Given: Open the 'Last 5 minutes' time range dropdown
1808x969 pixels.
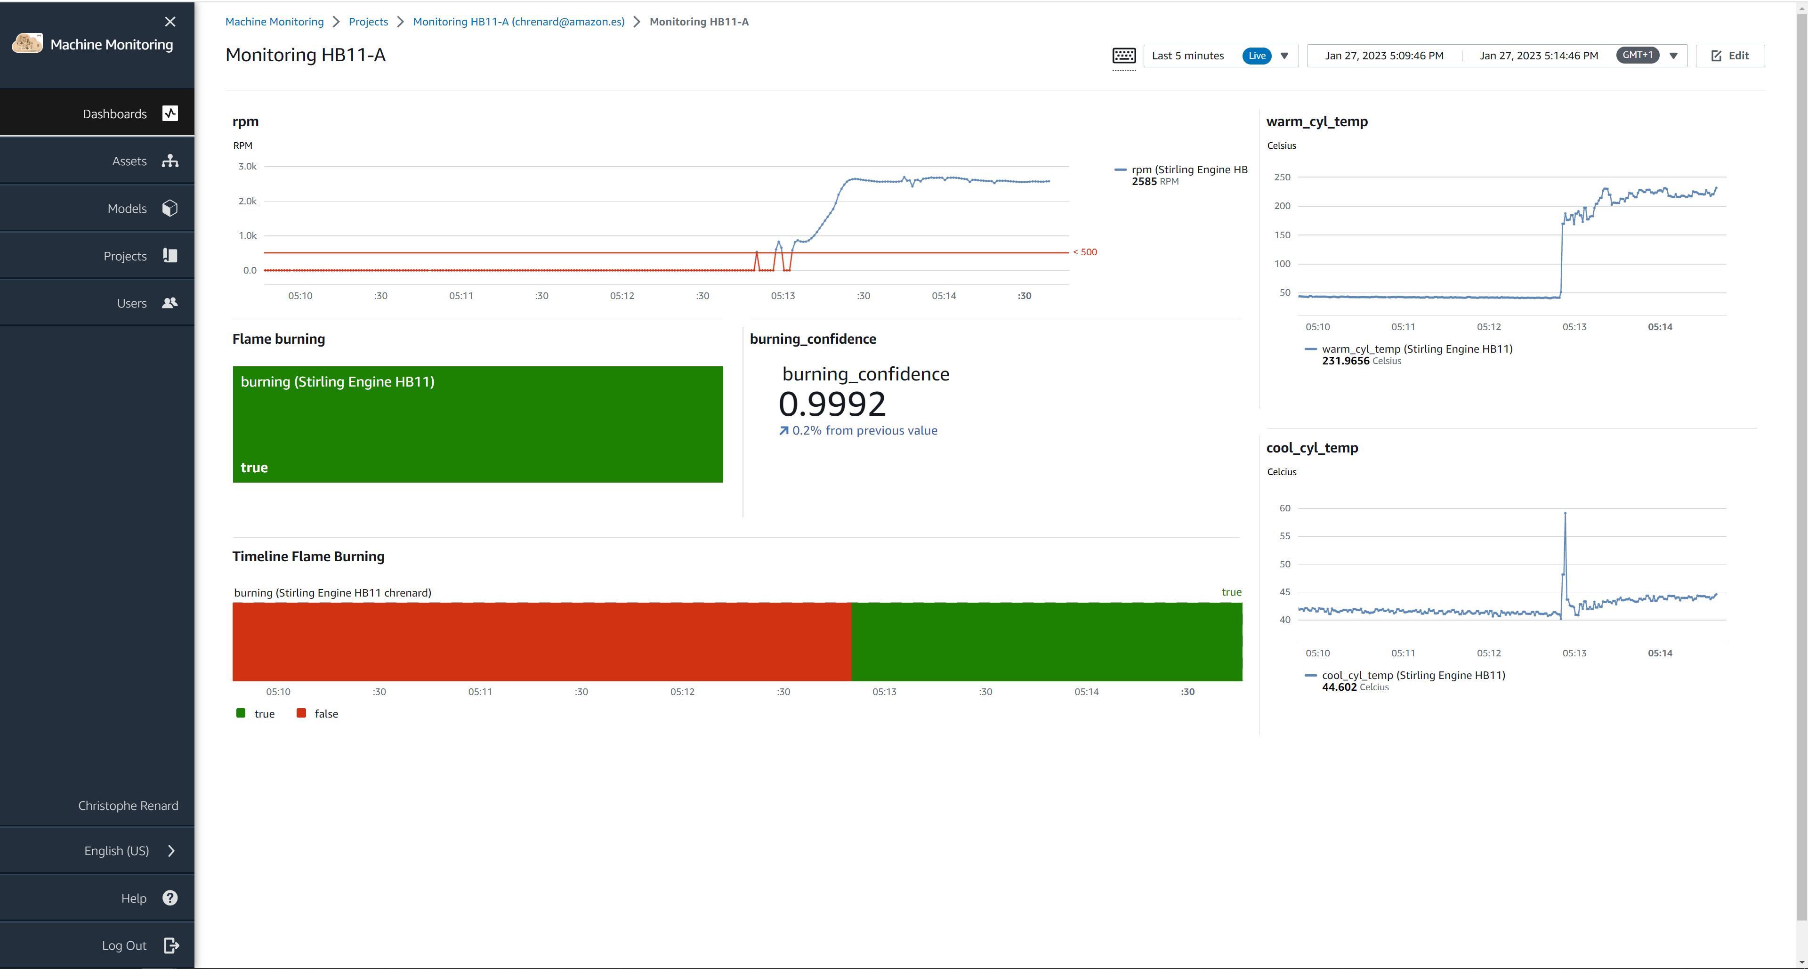Looking at the screenshot, I should coord(1284,56).
